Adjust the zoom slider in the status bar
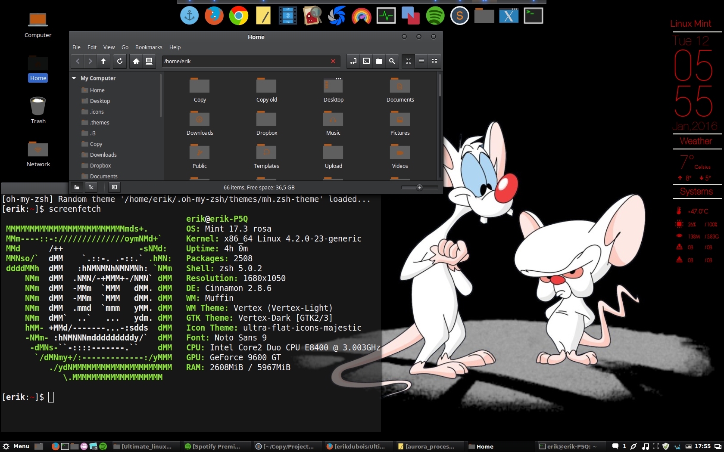 pyautogui.click(x=419, y=187)
